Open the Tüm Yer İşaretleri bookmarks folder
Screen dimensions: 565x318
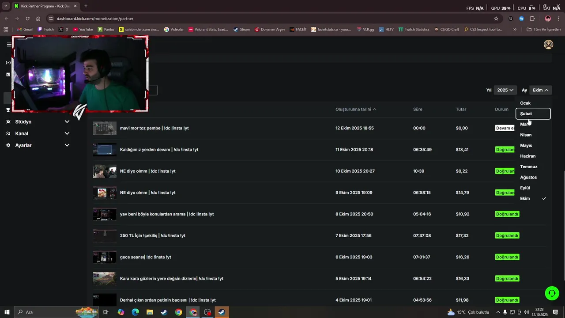tap(543, 30)
